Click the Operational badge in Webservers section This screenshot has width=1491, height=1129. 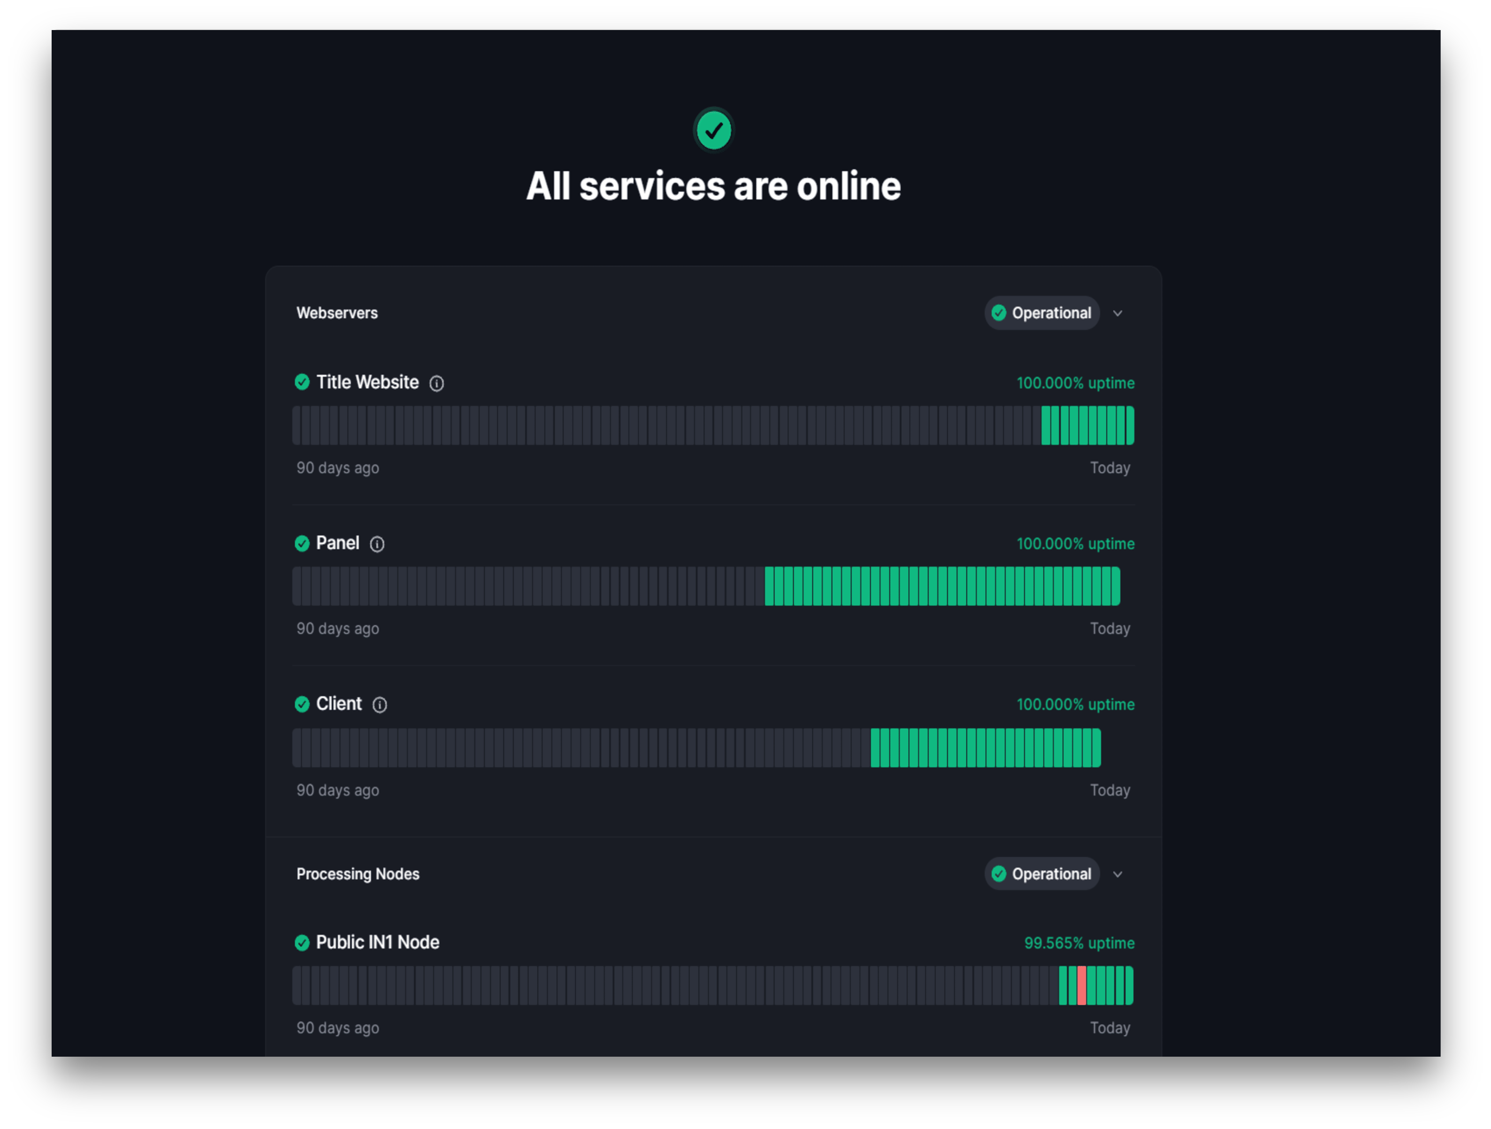tap(1041, 313)
